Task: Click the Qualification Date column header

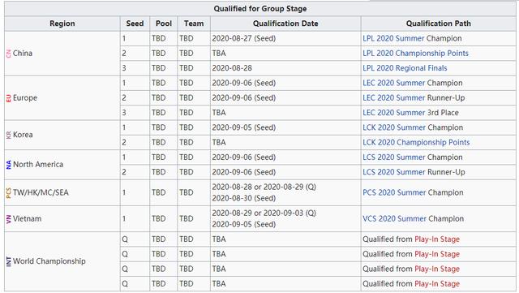Action: [x=285, y=24]
